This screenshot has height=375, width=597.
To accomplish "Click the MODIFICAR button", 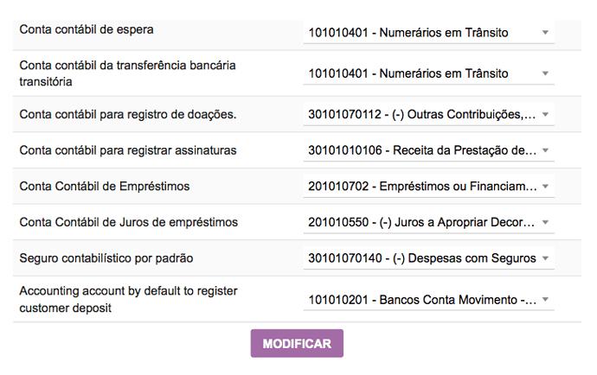I will click(297, 343).
